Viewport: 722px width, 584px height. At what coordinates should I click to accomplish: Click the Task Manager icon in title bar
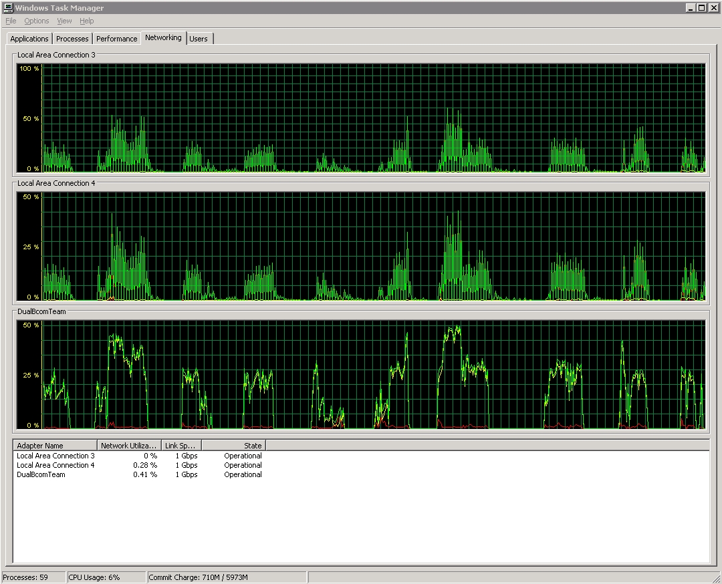8,8
